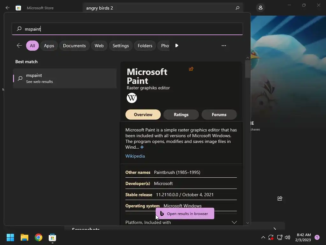Click the share icon in Store window
This screenshot has height=245, width=326.
[280, 198]
